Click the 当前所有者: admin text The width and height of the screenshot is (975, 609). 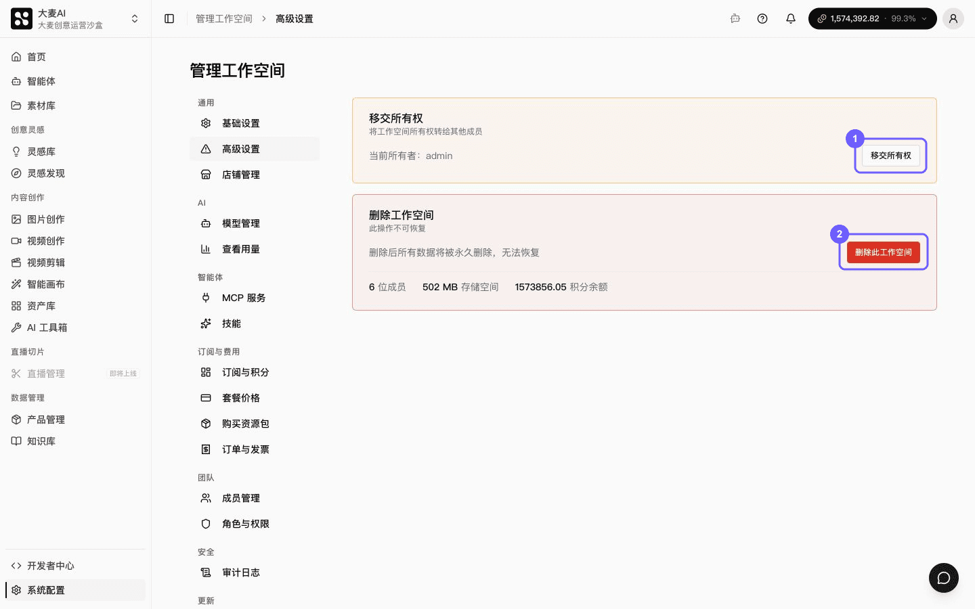click(410, 156)
